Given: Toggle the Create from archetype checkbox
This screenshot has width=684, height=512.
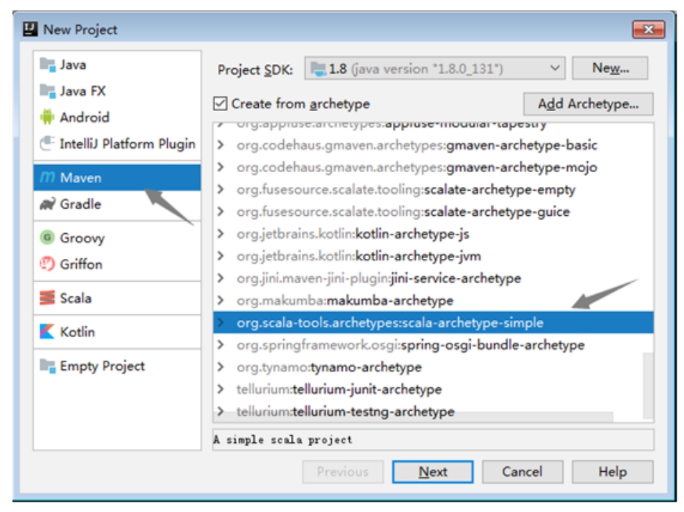Looking at the screenshot, I should (x=221, y=104).
